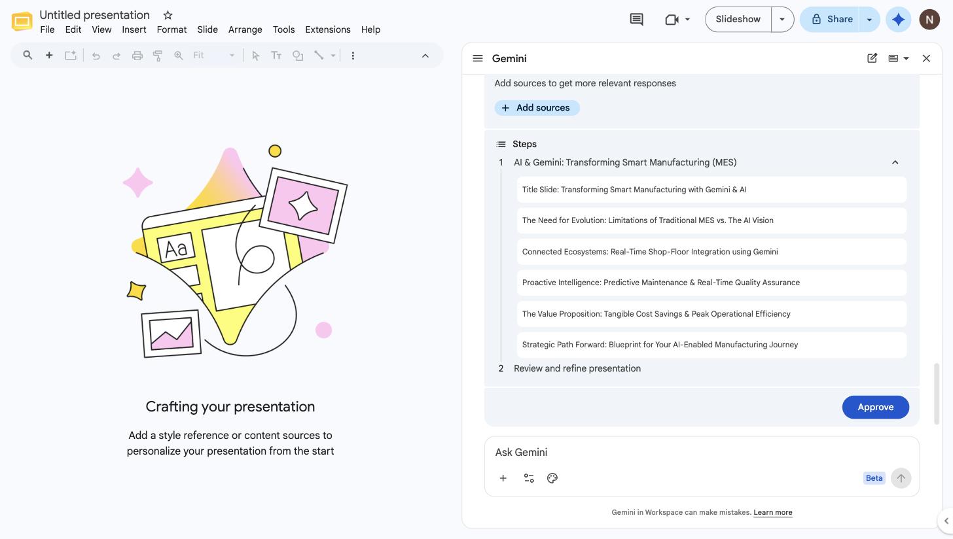Viewport: 953px width, 539px height.
Task: Start a video call with camera icon
Action: 672,20
